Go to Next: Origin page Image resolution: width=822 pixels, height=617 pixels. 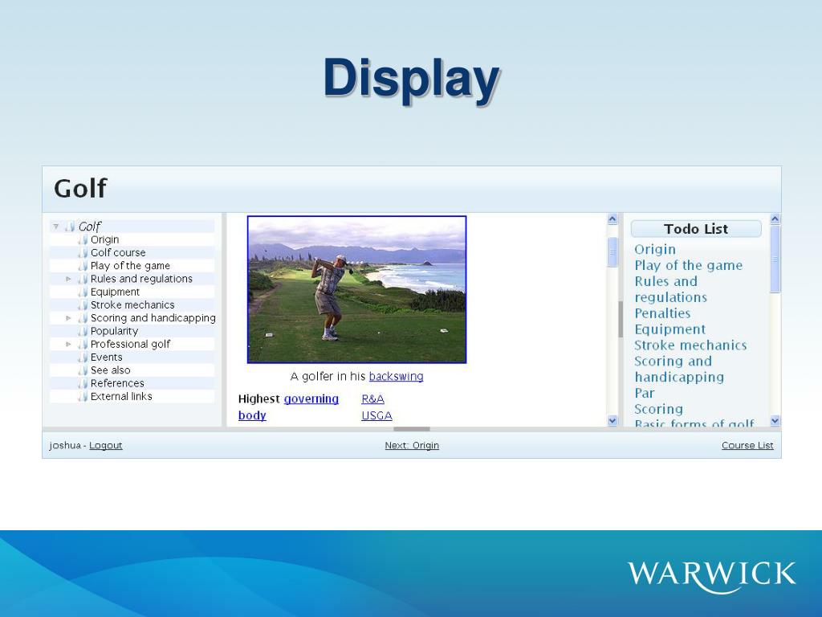(x=412, y=445)
